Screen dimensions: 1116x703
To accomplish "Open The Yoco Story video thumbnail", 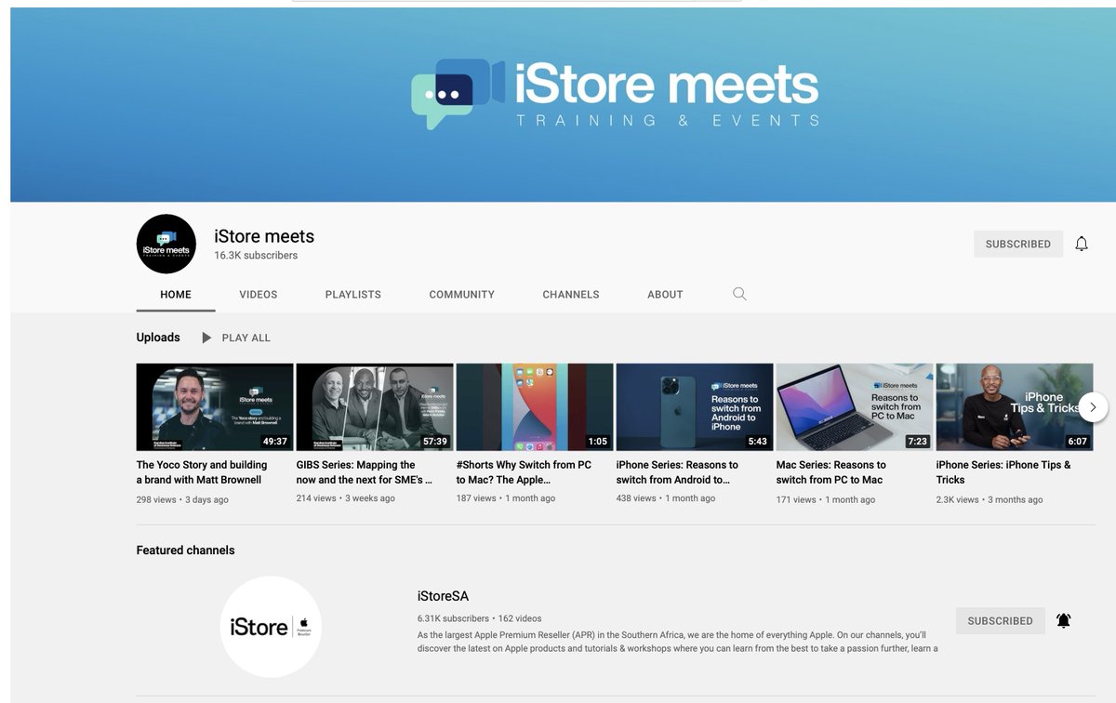I will (215, 407).
